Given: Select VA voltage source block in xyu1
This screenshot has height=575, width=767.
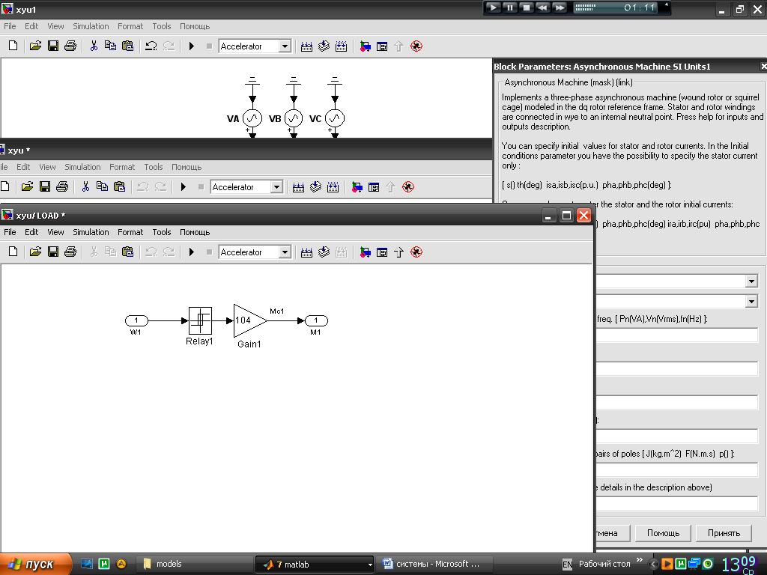Looking at the screenshot, I should click(252, 118).
